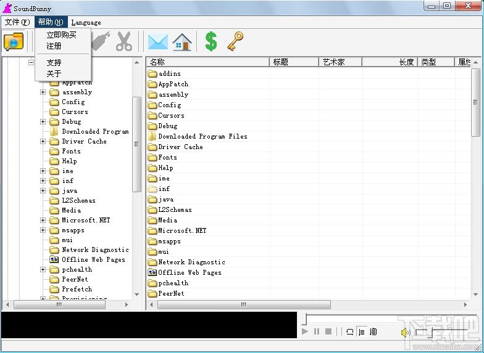Toggle the play-all list mode icon
This screenshot has width=484, height=353.
tap(373, 331)
